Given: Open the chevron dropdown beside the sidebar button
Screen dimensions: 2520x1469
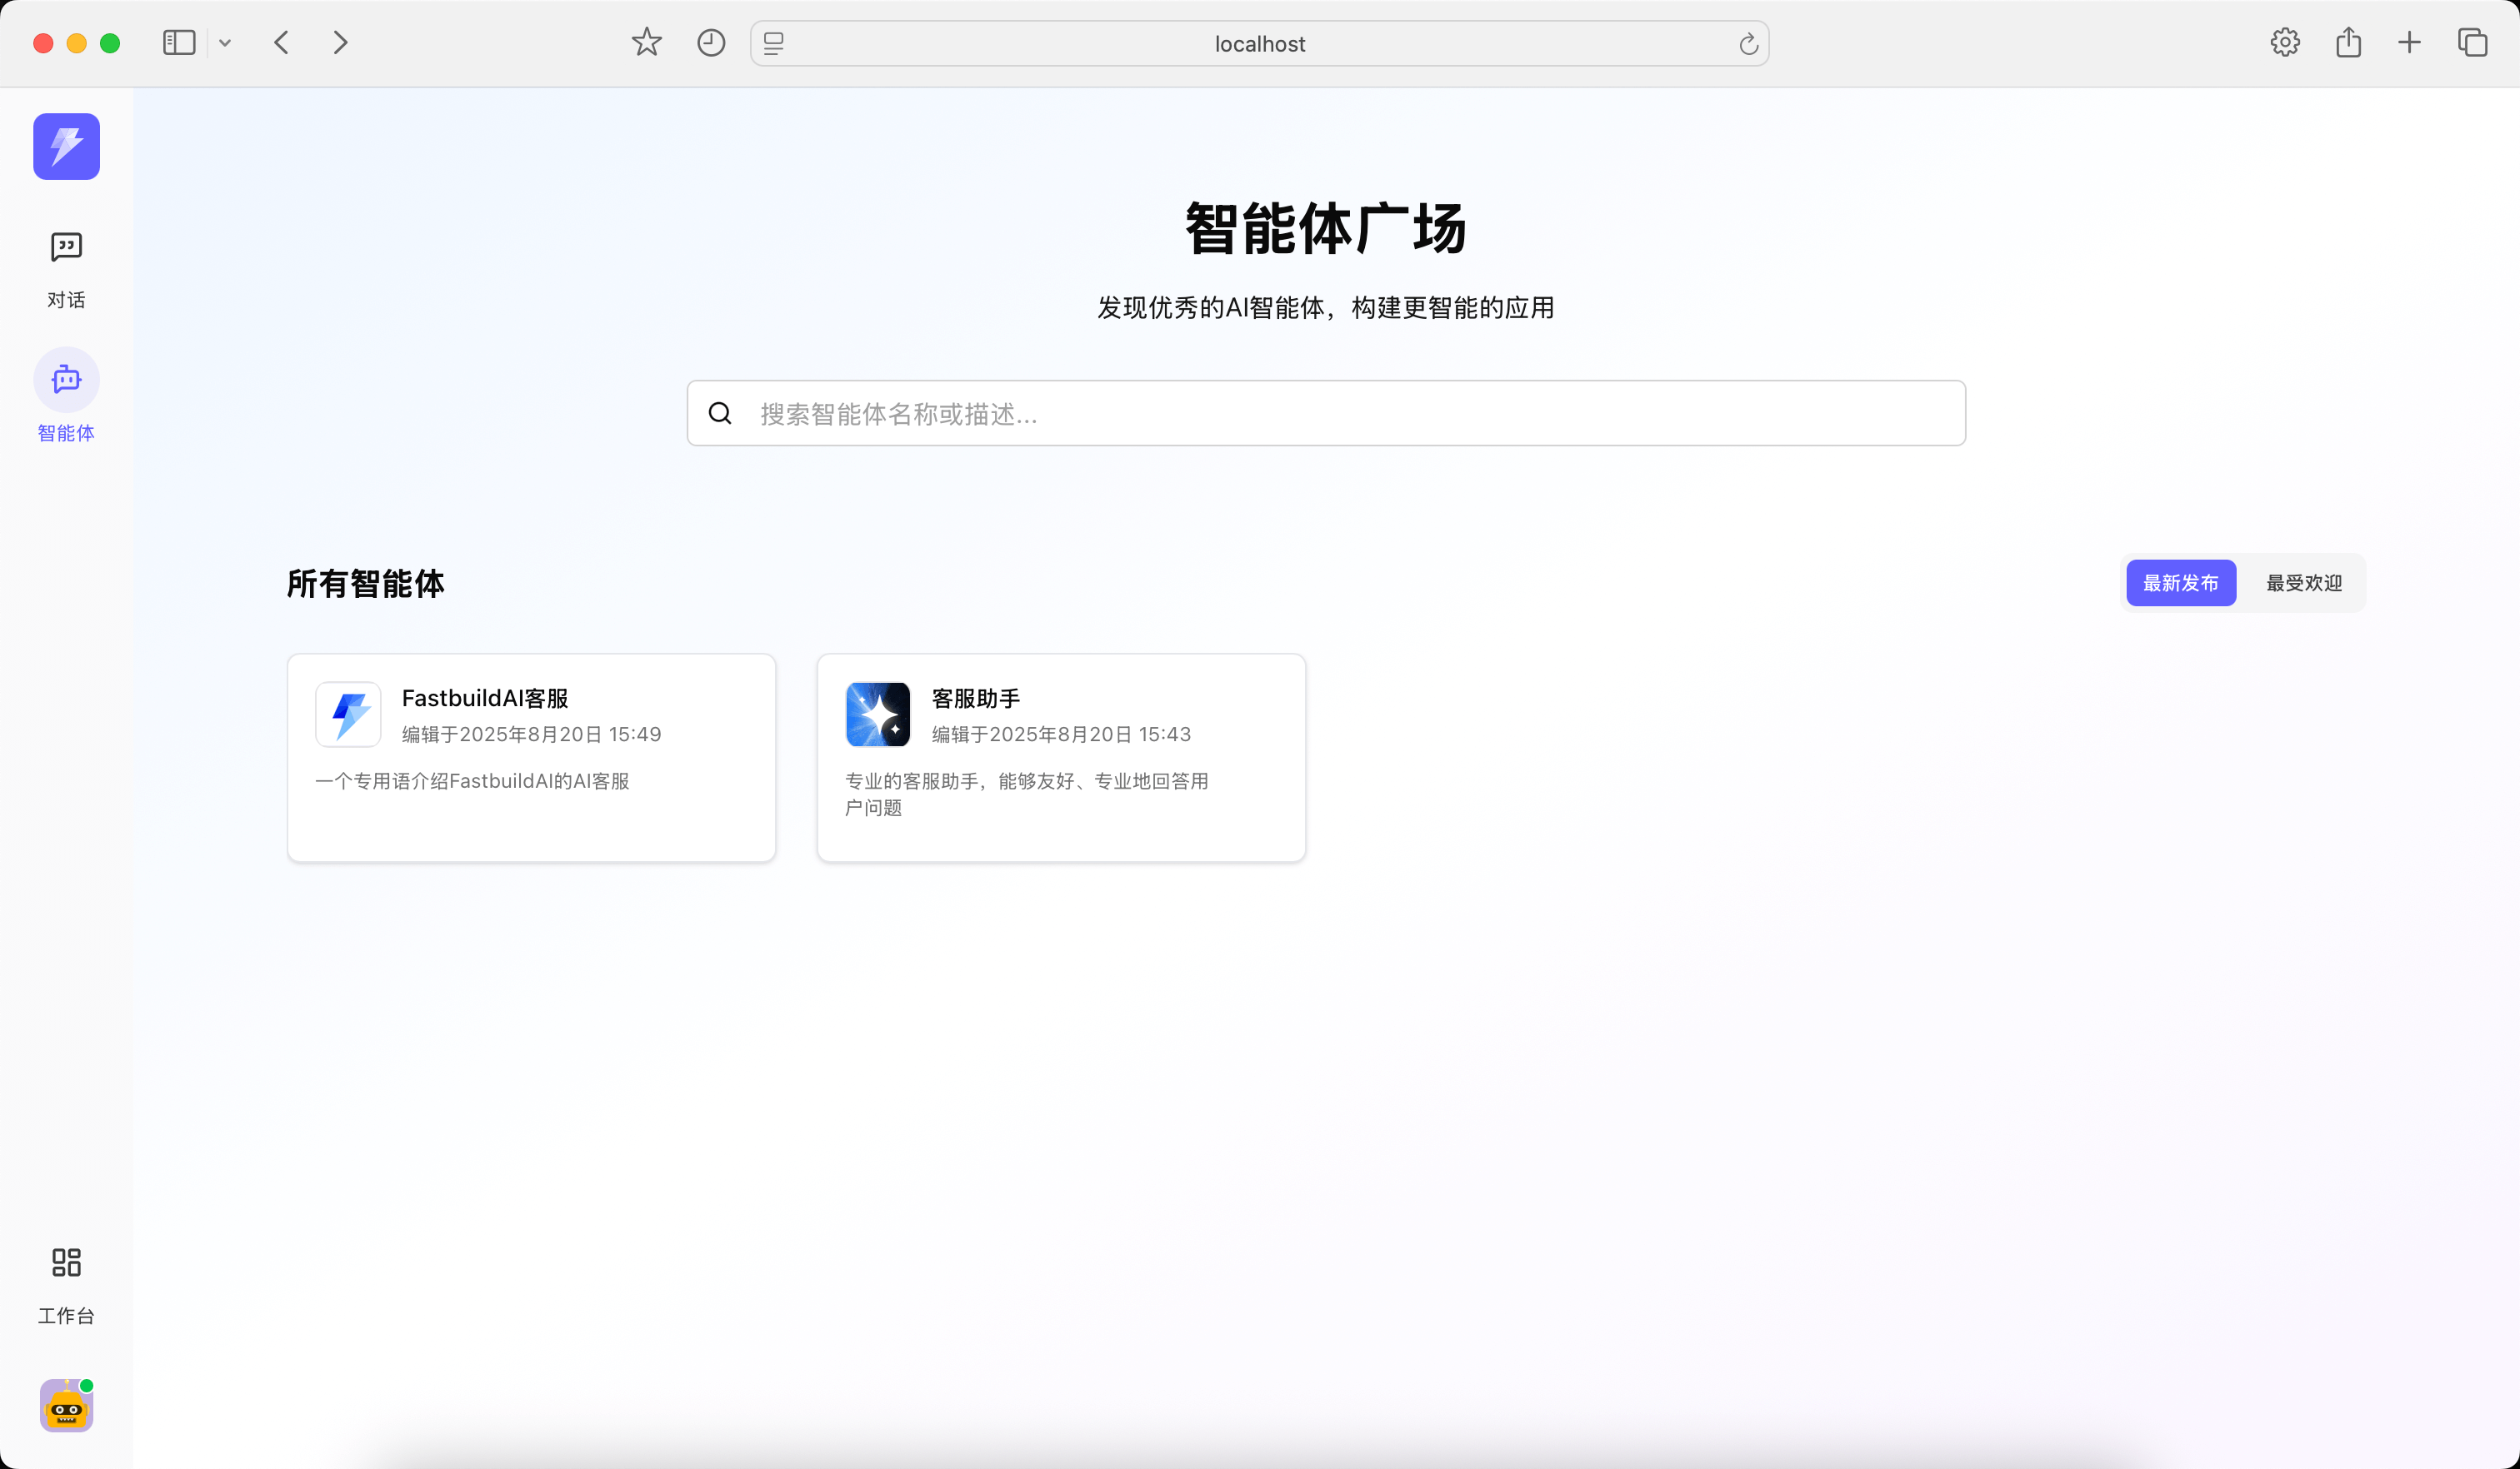Looking at the screenshot, I should (225, 43).
